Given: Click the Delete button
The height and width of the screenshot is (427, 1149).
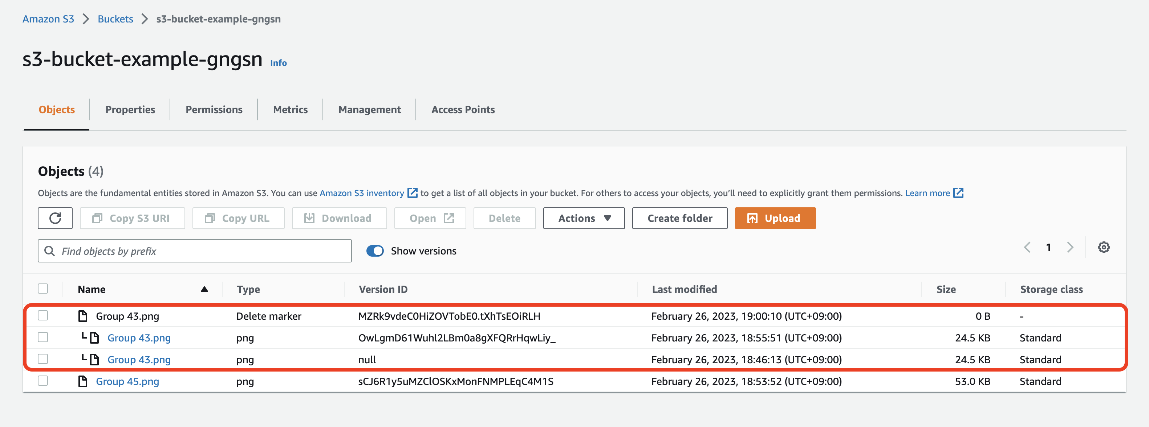Looking at the screenshot, I should tap(504, 218).
